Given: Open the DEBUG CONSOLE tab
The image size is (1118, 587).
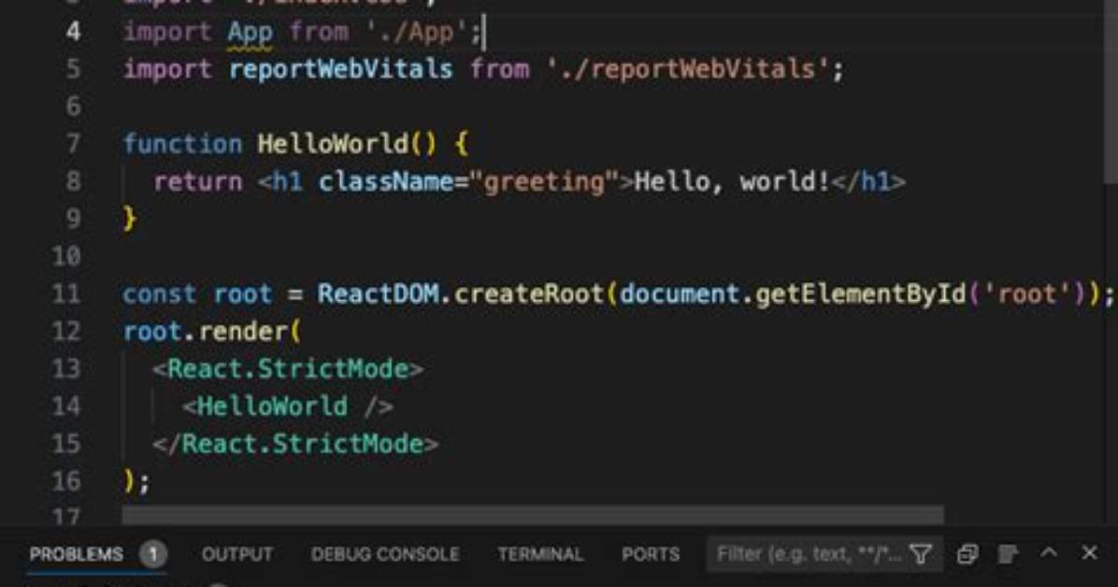Looking at the screenshot, I should point(385,554).
